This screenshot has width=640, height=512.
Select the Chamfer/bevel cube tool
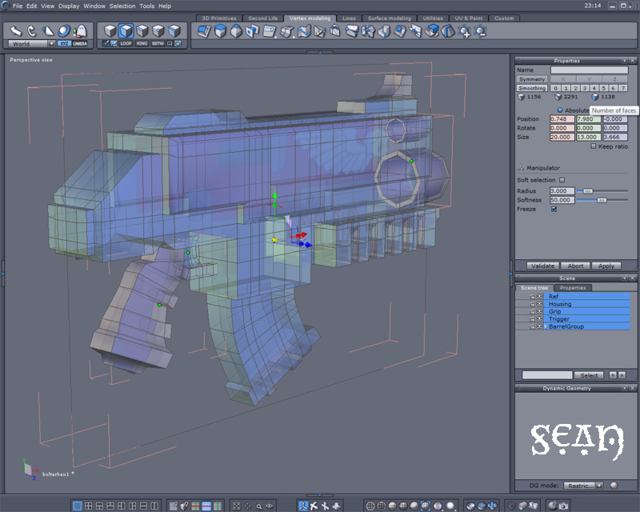click(x=220, y=31)
